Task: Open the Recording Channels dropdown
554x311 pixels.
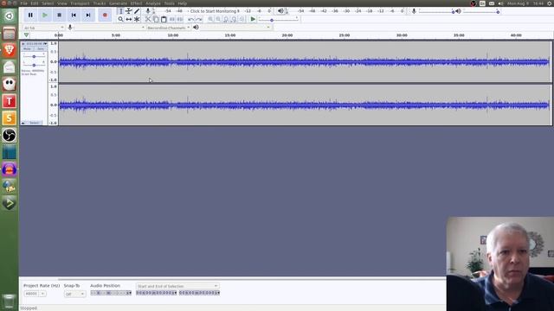Action: tap(169, 28)
